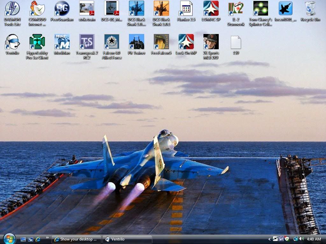This screenshot has width=326, height=244.
Task: Open Teamspeak 2 RC2
Action: (87, 42)
